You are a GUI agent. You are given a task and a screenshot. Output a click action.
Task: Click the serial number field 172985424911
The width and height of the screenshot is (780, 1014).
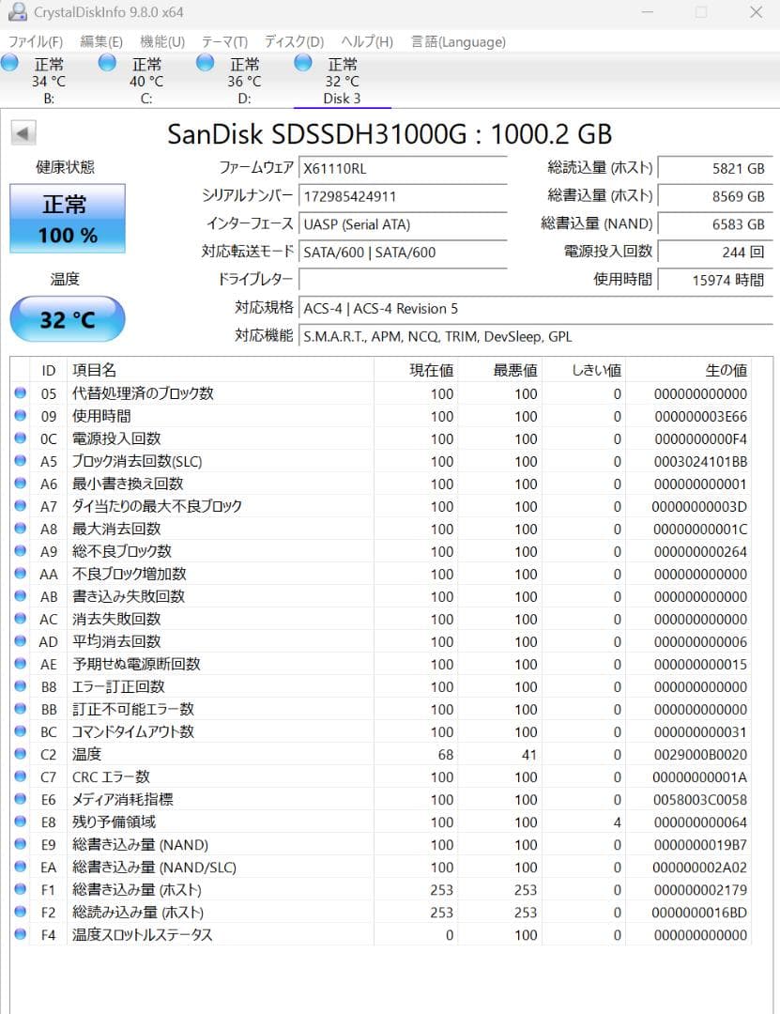pos(403,196)
